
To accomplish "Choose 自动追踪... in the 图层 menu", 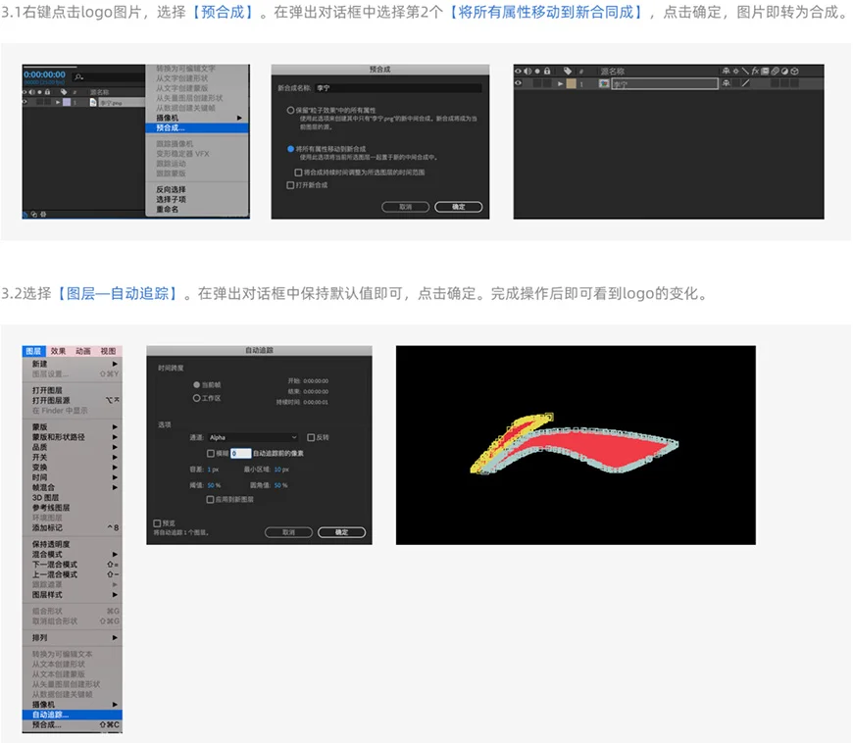I will [73, 715].
